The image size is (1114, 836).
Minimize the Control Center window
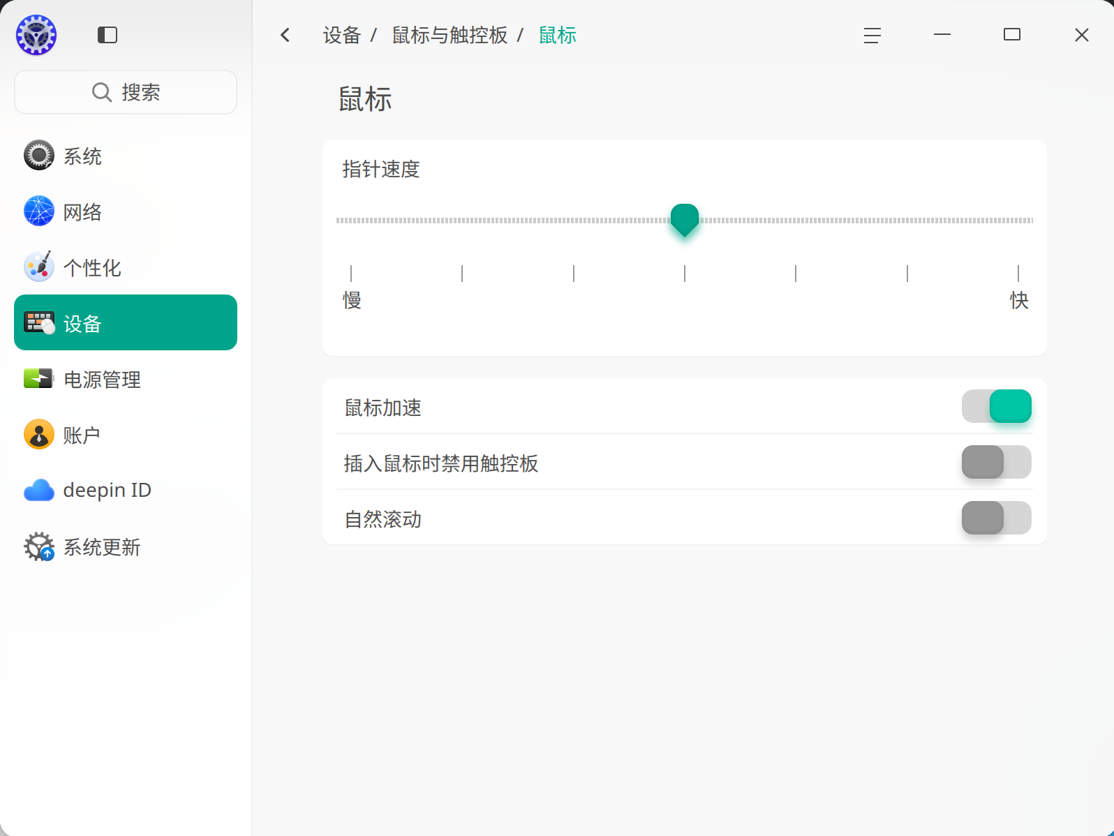[942, 35]
